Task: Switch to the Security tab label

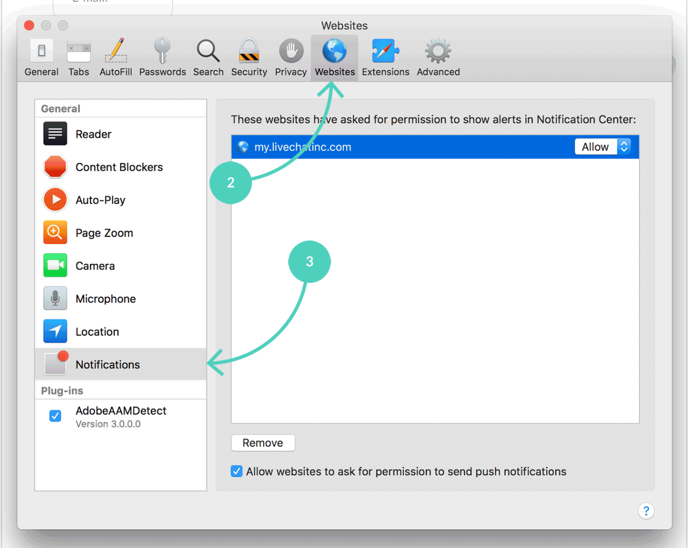Action: 249,72
